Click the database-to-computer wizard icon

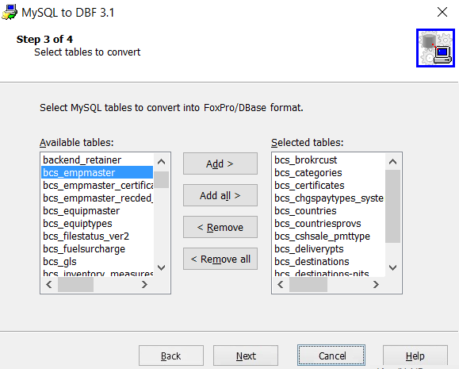[435, 48]
